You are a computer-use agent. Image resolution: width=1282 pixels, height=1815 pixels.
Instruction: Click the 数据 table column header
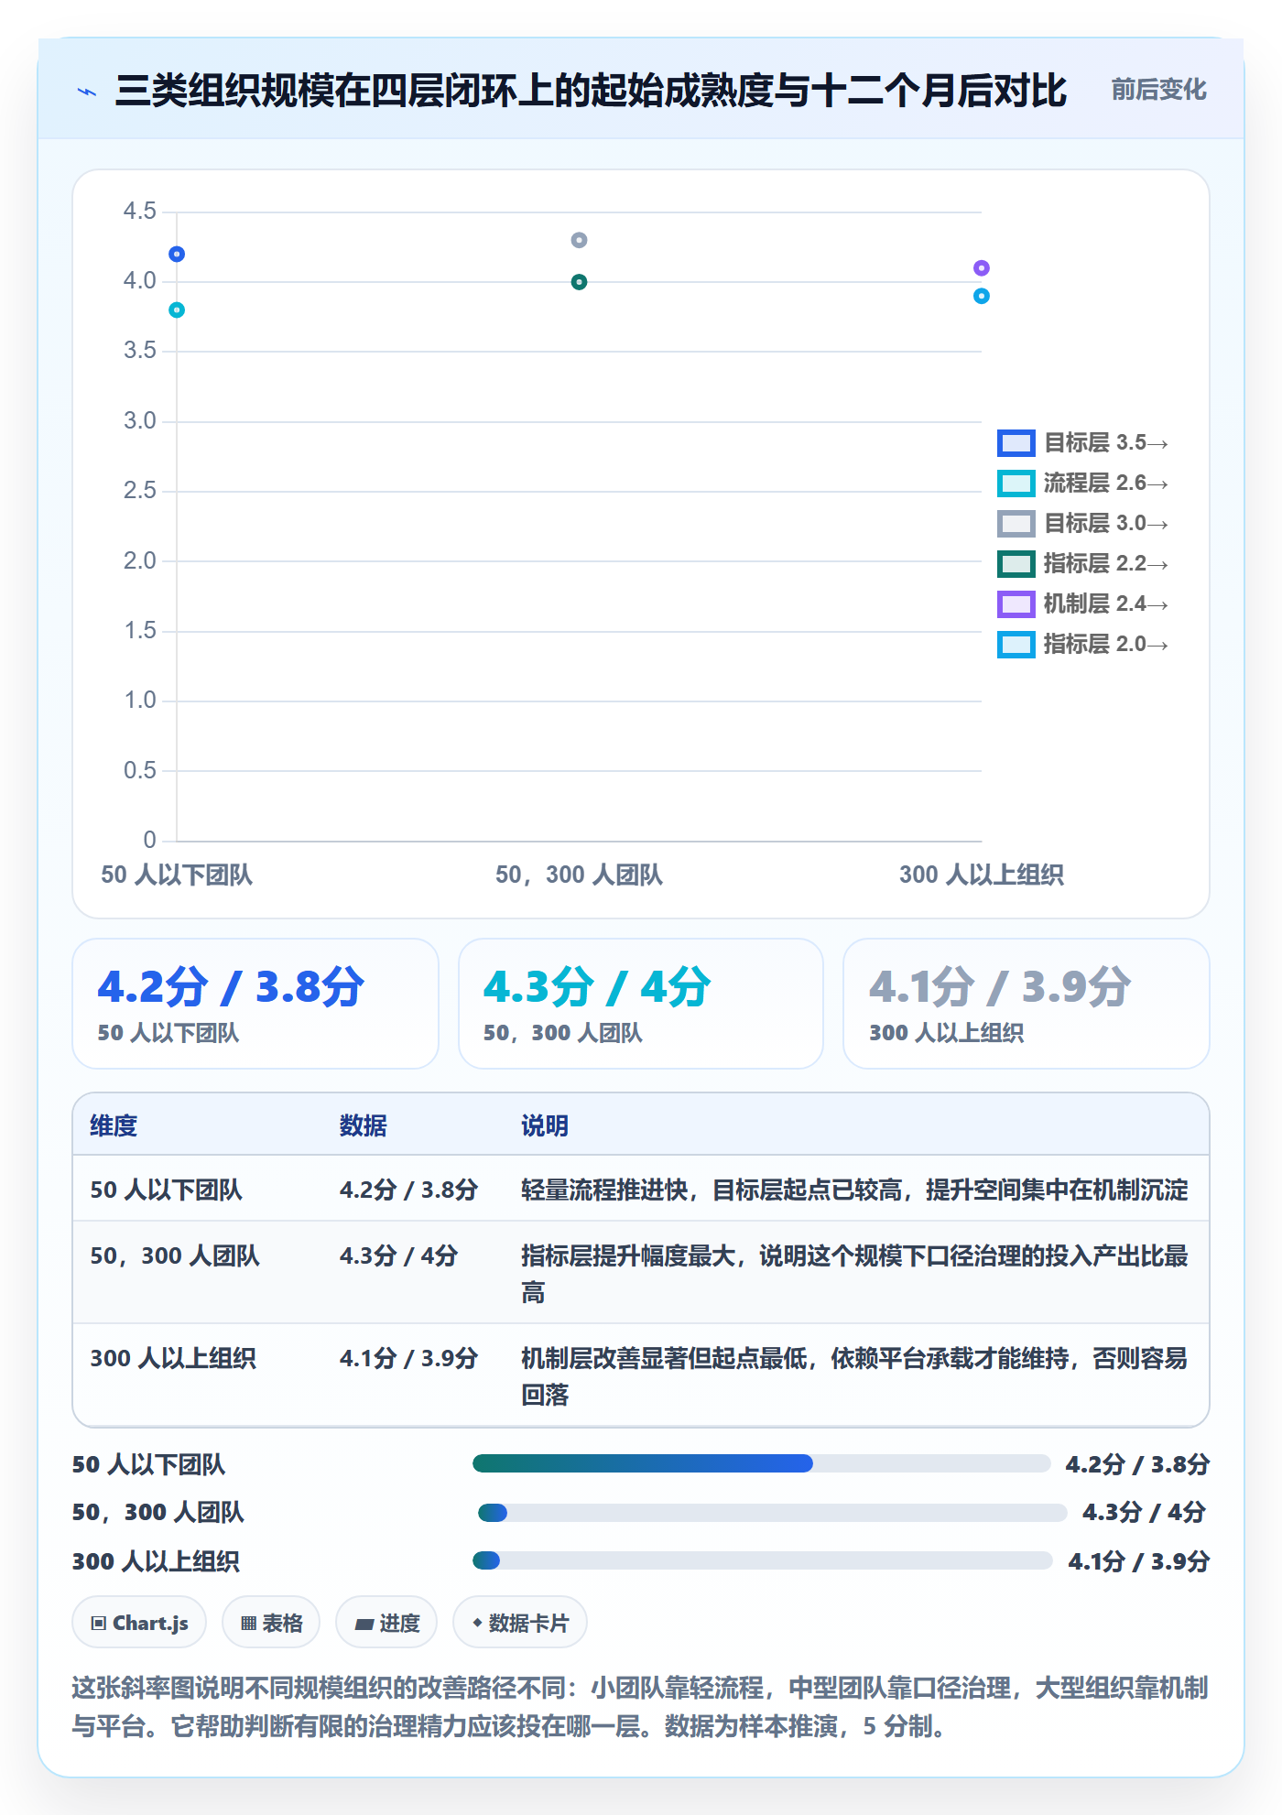click(363, 1125)
